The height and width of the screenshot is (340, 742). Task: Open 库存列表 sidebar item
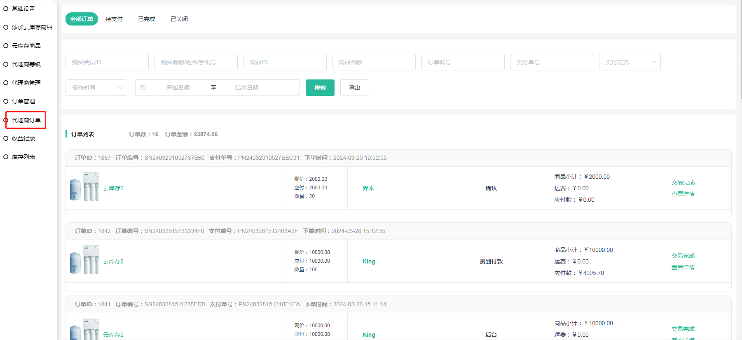tap(23, 157)
